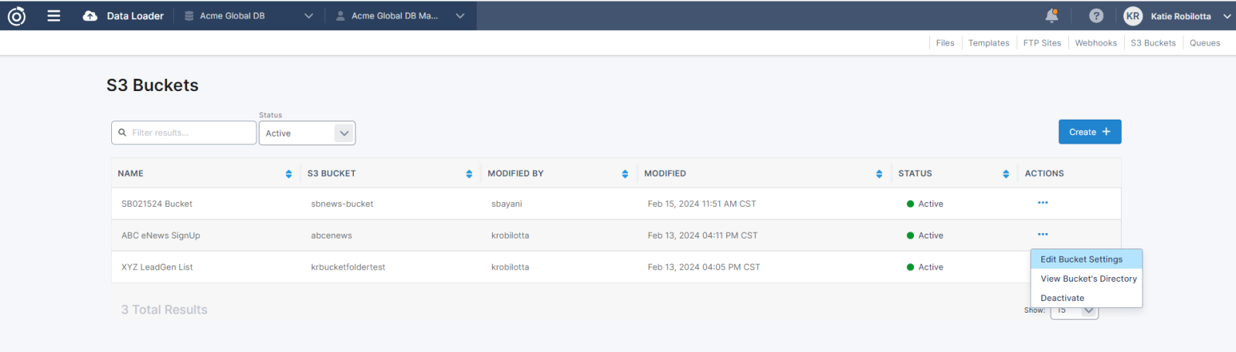Open the hamburger navigation menu
This screenshot has width=1236, height=352.
coord(54,15)
